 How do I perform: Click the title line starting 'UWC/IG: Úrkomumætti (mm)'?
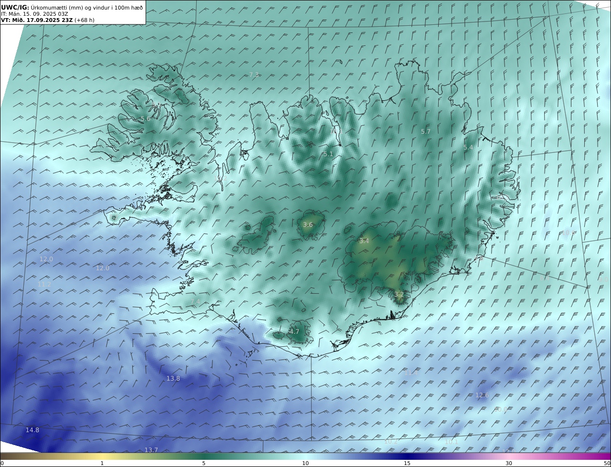(x=72, y=7)
